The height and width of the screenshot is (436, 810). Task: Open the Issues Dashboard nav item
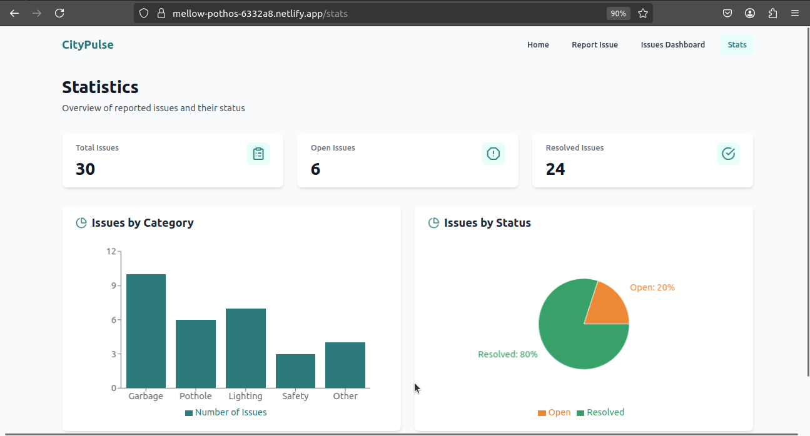click(x=673, y=44)
